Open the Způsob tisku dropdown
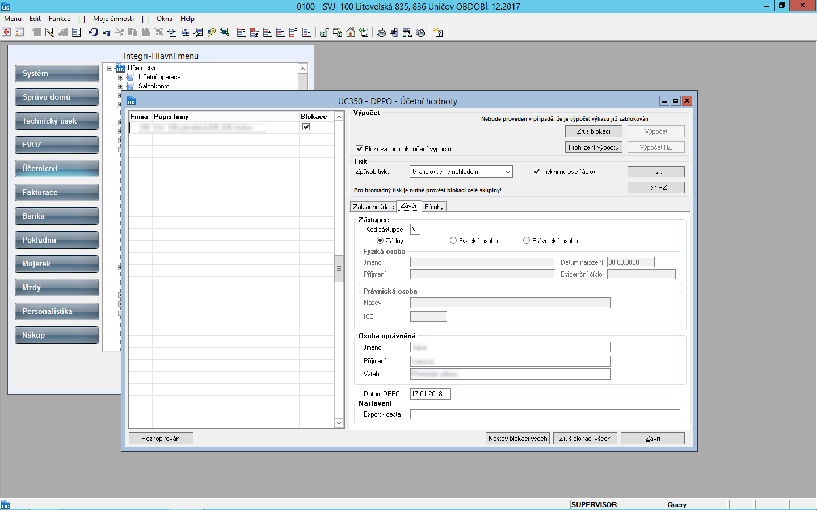This screenshot has width=817, height=510. click(x=508, y=172)
